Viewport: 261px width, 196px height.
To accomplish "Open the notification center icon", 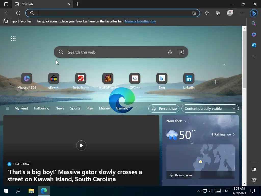I will [253, 191].
